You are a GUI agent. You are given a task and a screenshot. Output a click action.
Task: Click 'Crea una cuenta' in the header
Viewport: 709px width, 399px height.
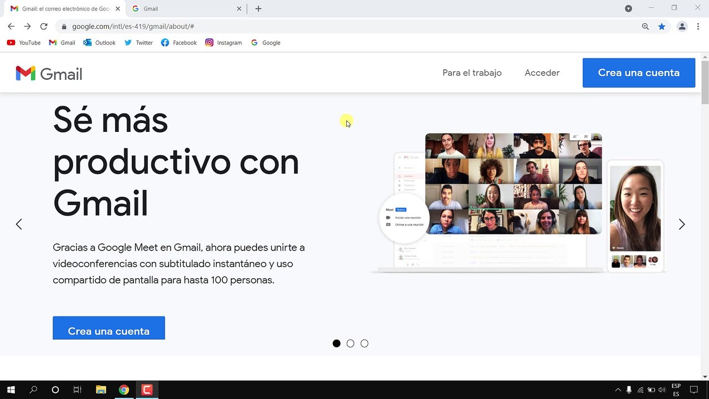(x=639, y=73)
